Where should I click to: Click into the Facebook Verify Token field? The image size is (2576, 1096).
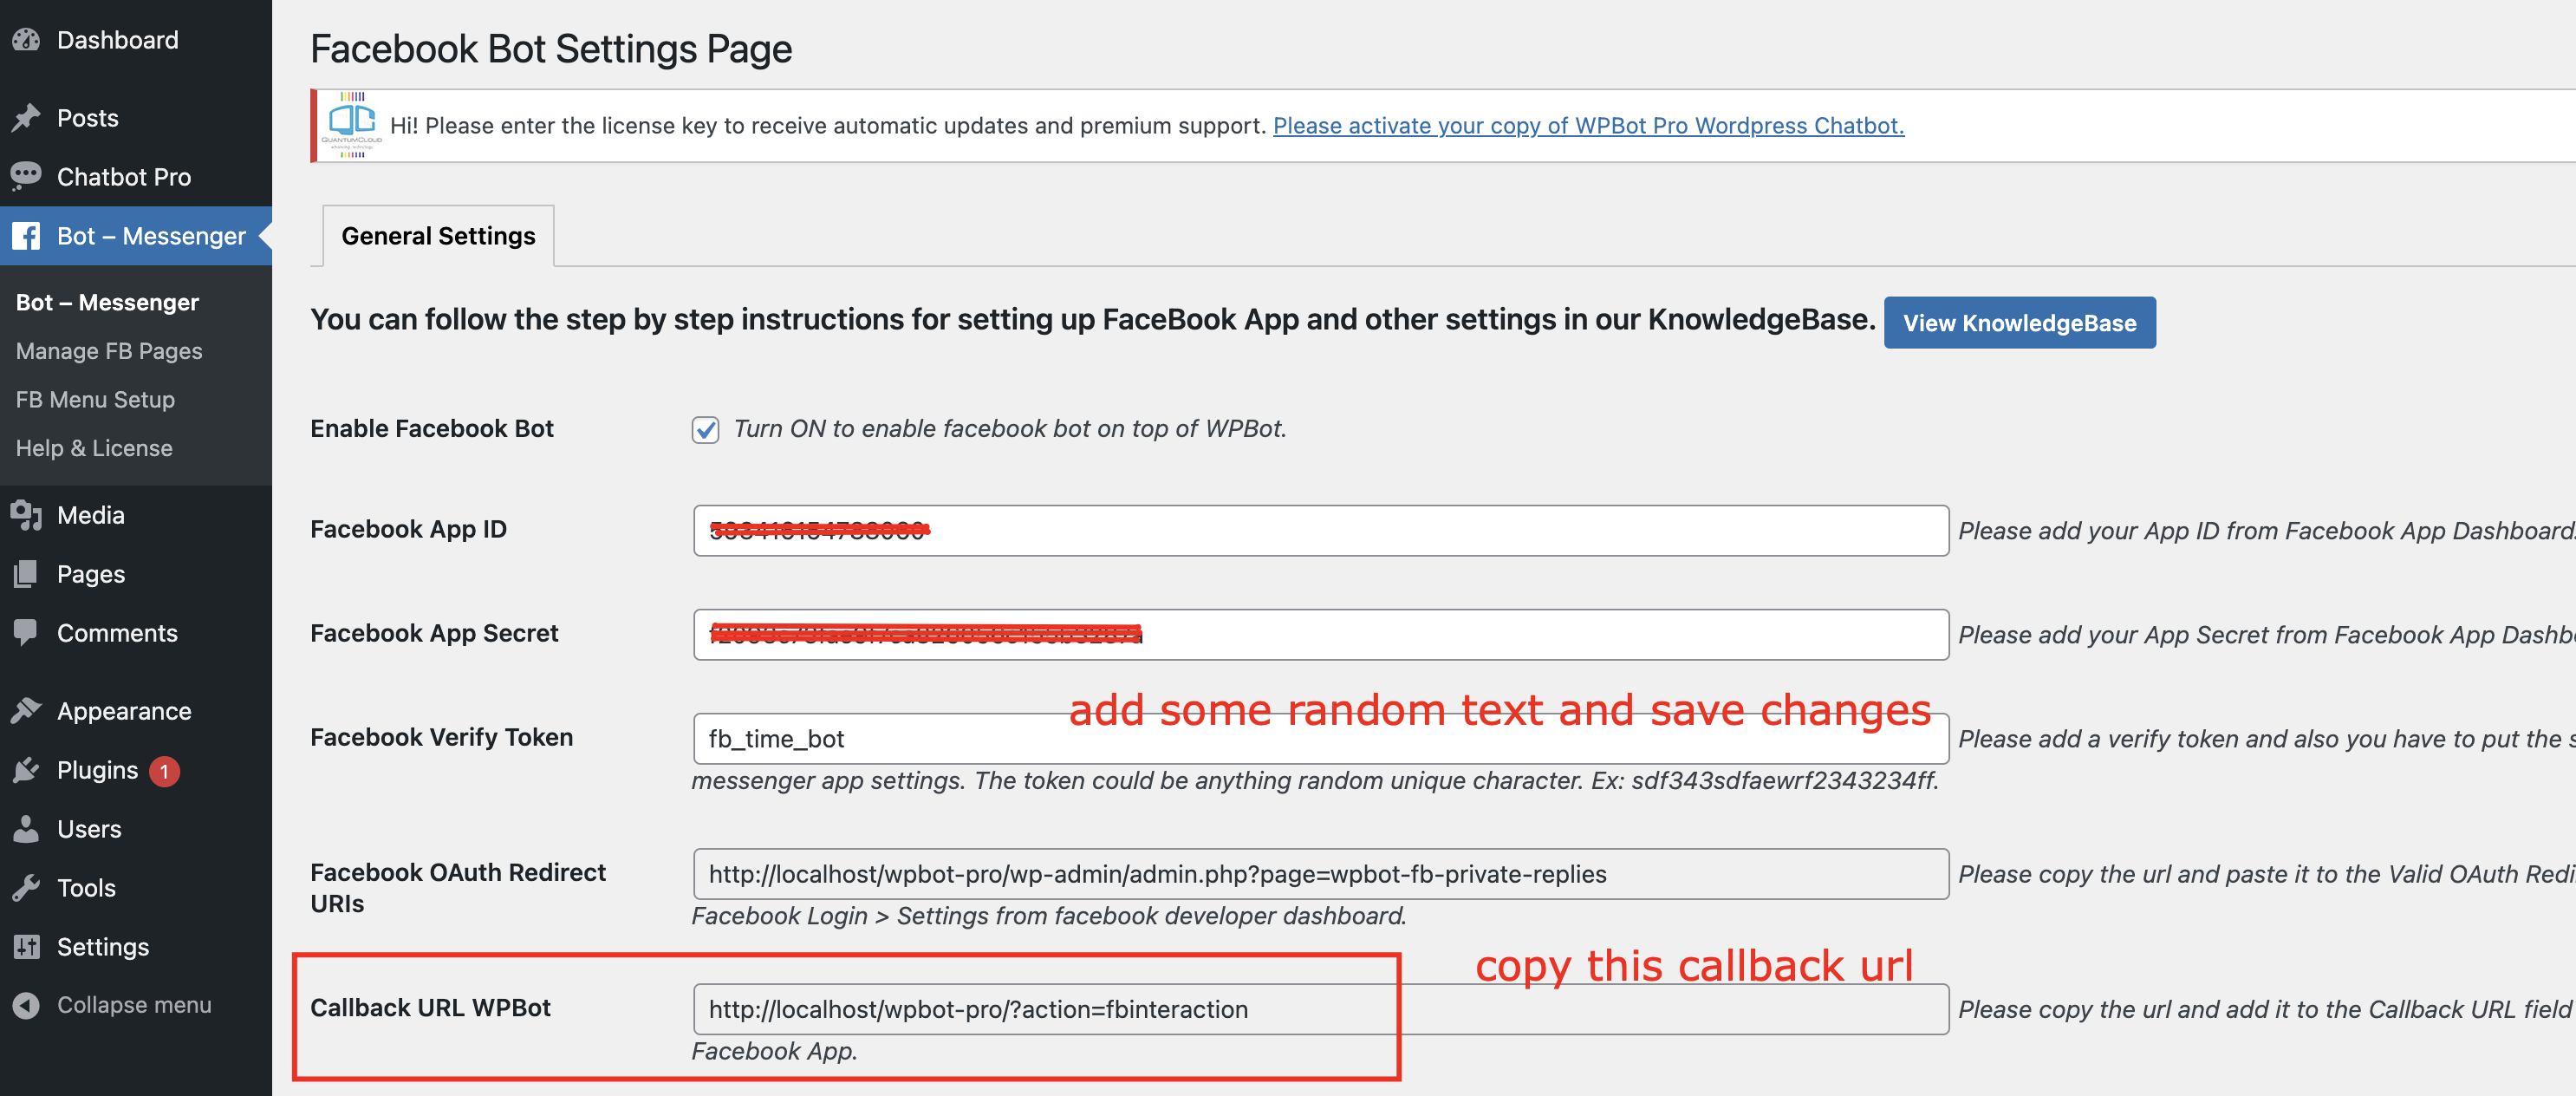coord(1320,739)
